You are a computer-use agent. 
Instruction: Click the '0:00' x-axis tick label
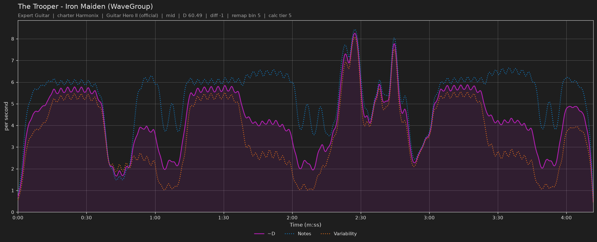(x=18, y=218)
